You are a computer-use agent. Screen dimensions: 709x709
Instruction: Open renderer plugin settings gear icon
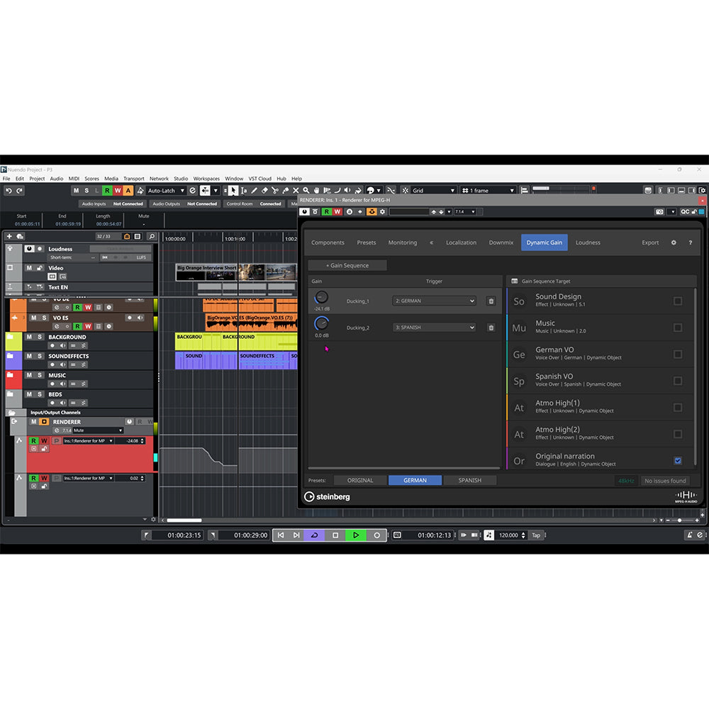674,242
